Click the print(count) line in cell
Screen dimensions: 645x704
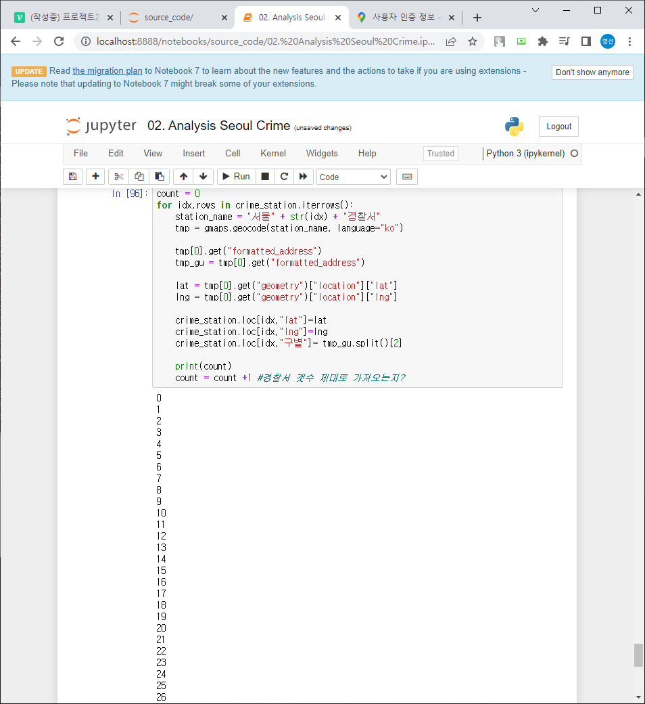(x=204, y=366)
